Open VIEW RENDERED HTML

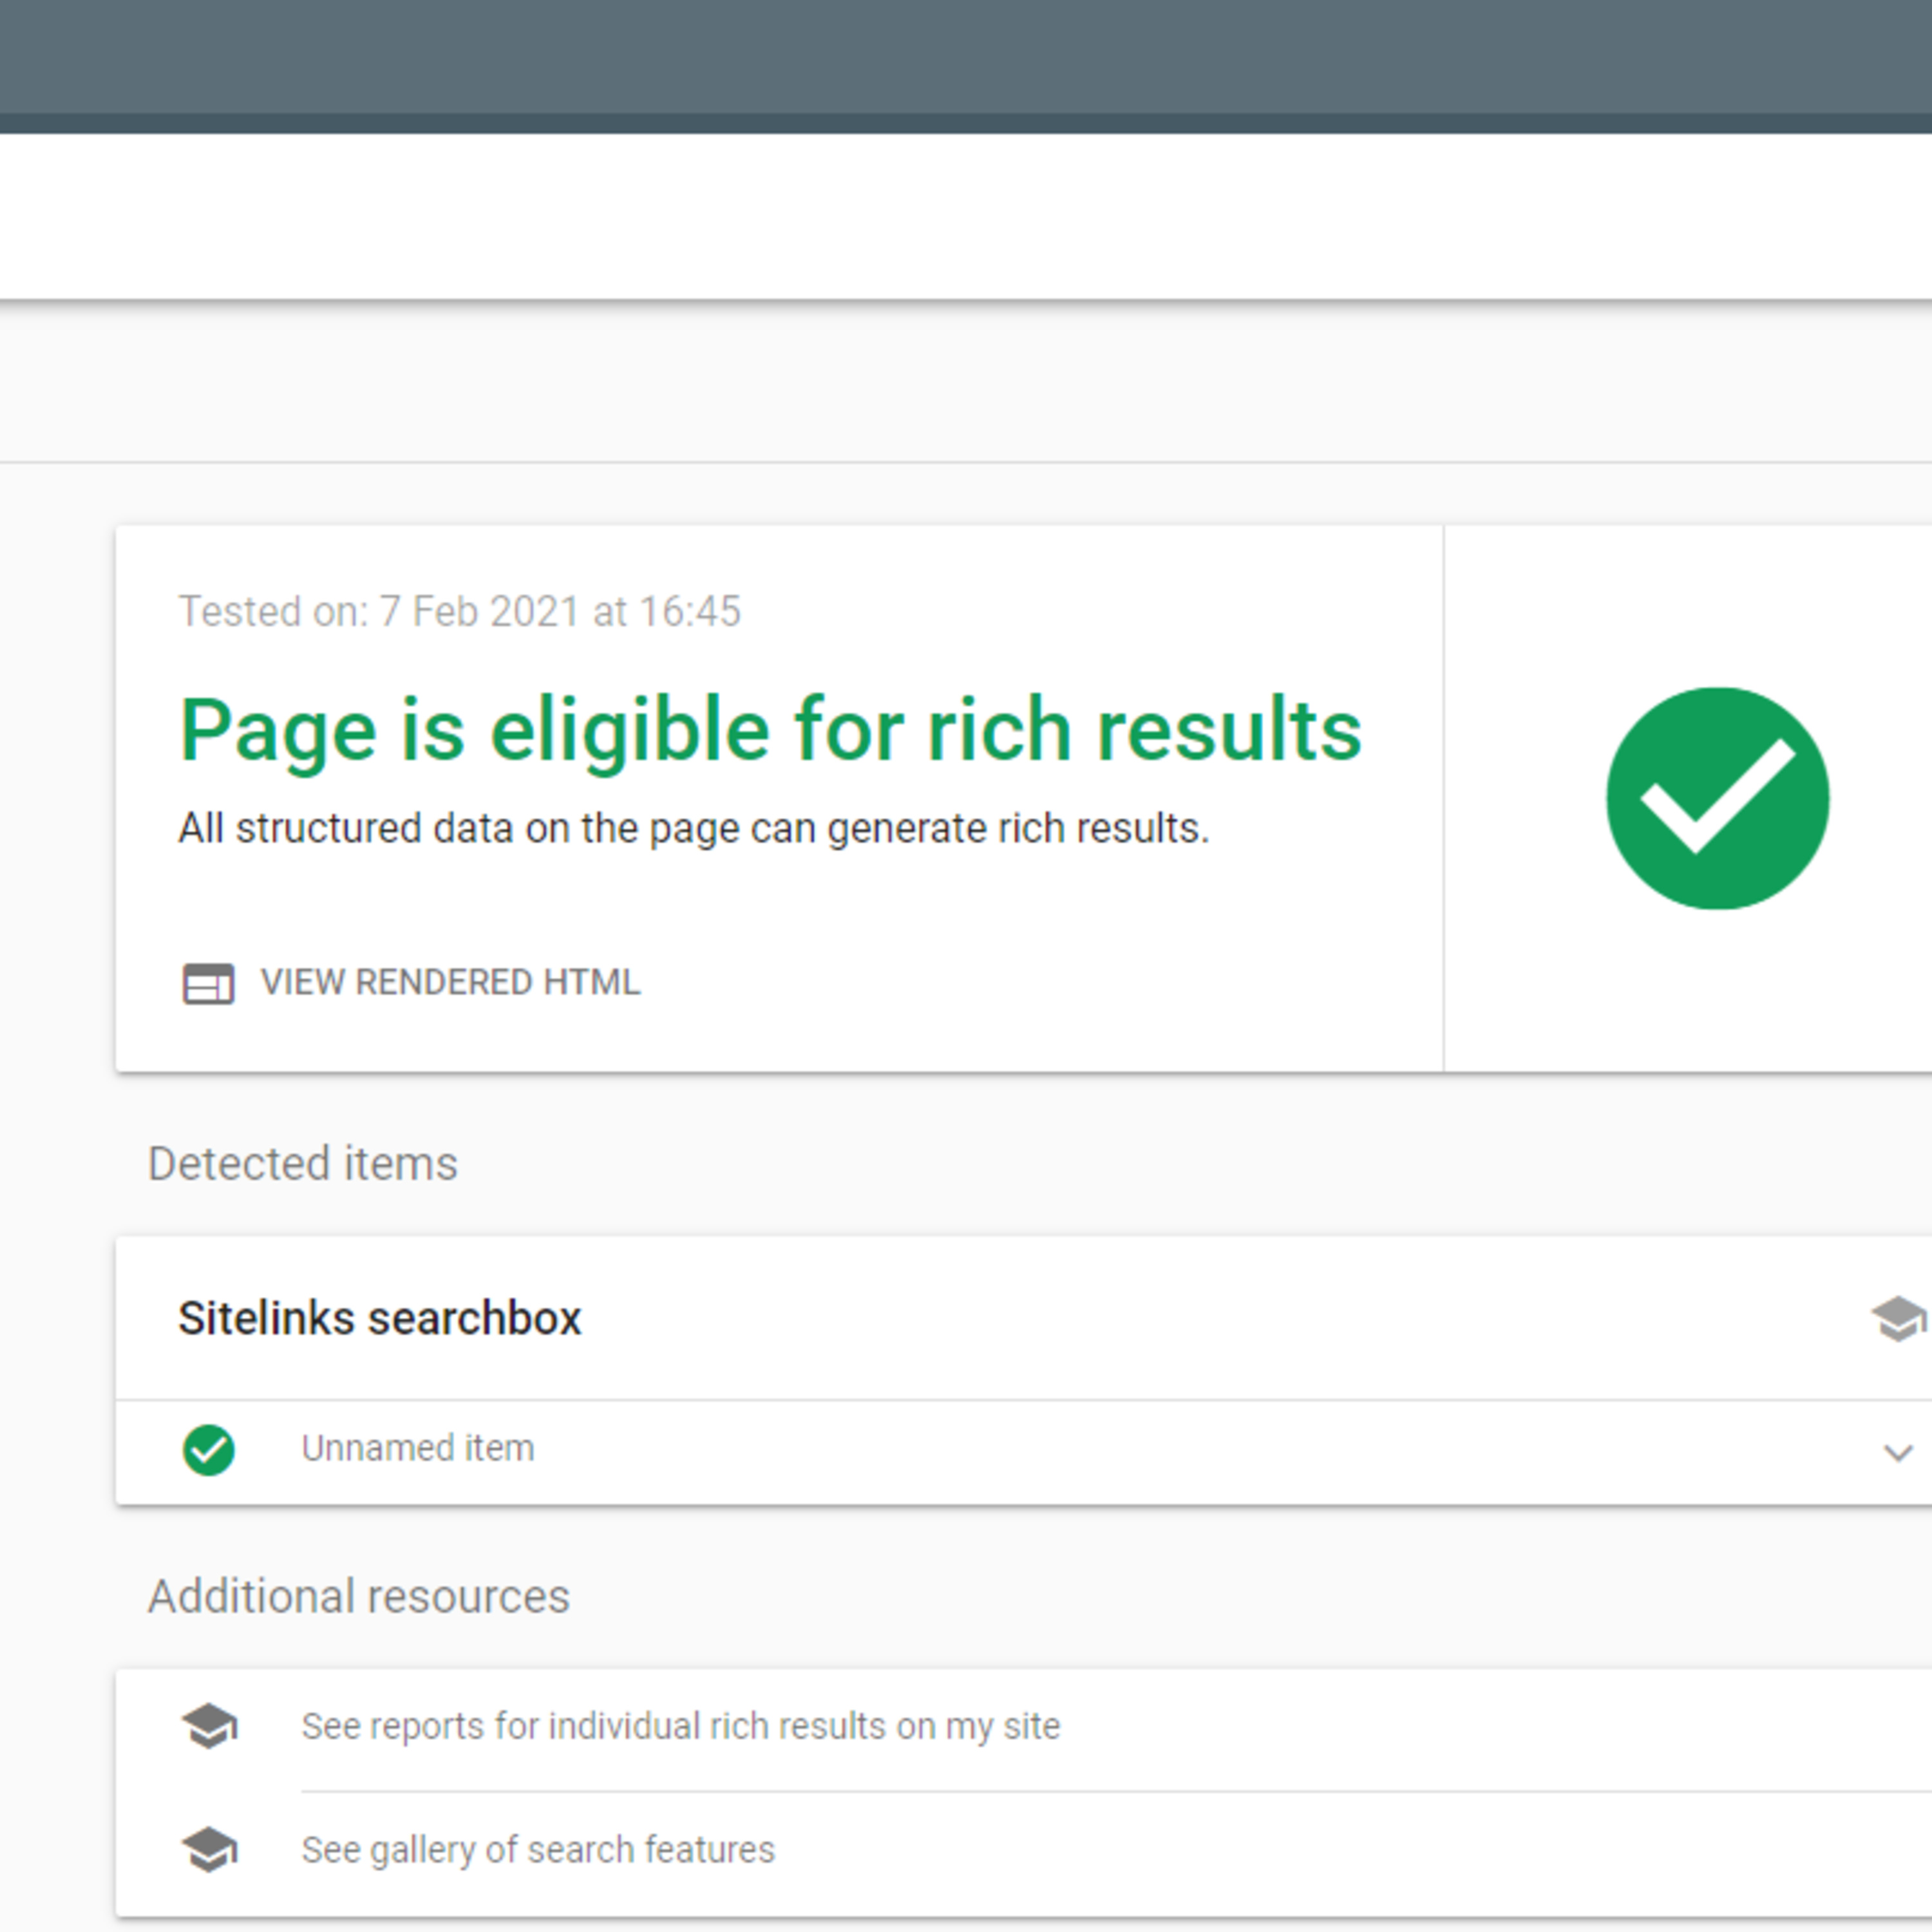click(450, 983)
